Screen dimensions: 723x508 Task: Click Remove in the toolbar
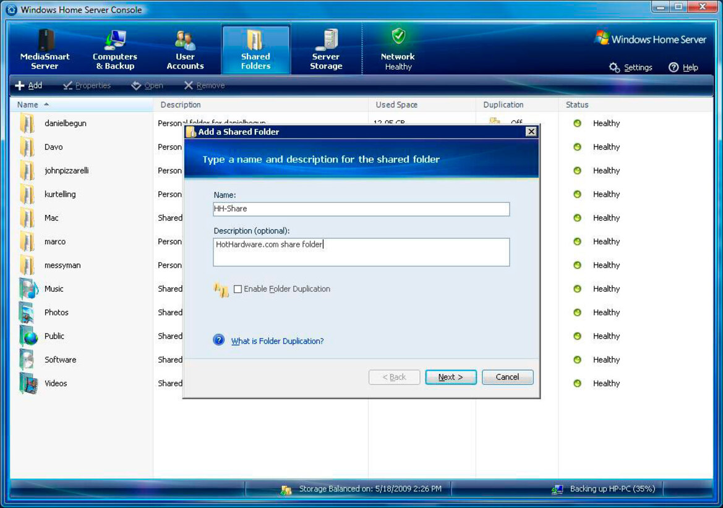pyautogui.click(x=204, y=85)
